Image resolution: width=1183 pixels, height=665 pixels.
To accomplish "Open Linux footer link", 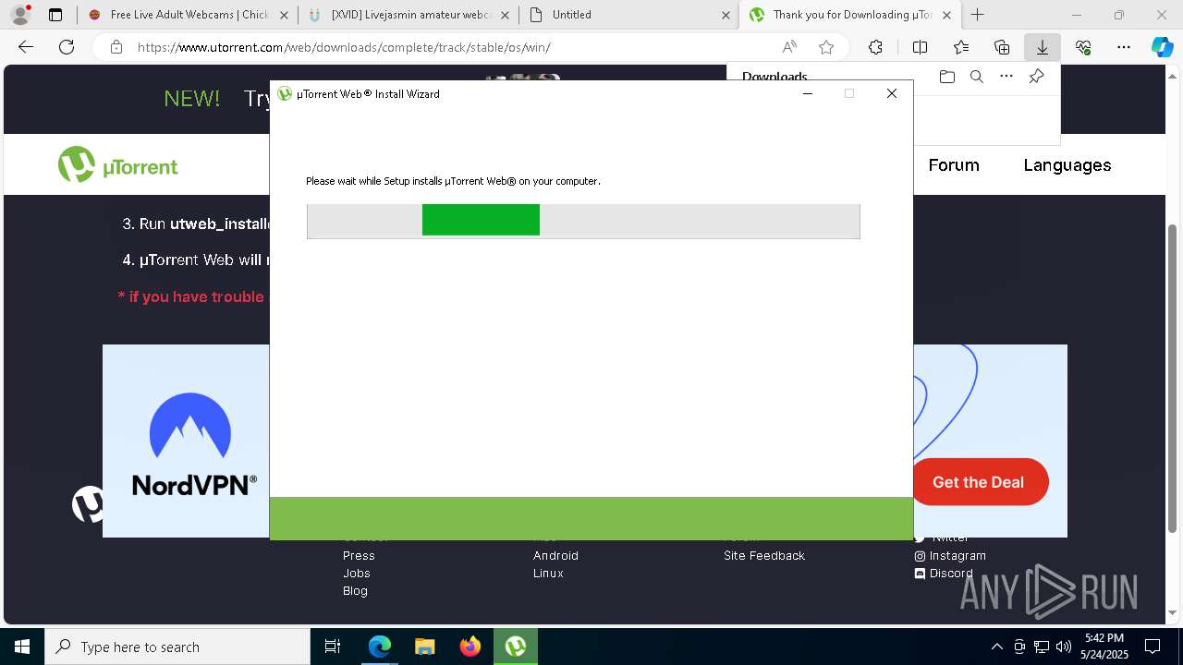I will (x=548, y=573).
